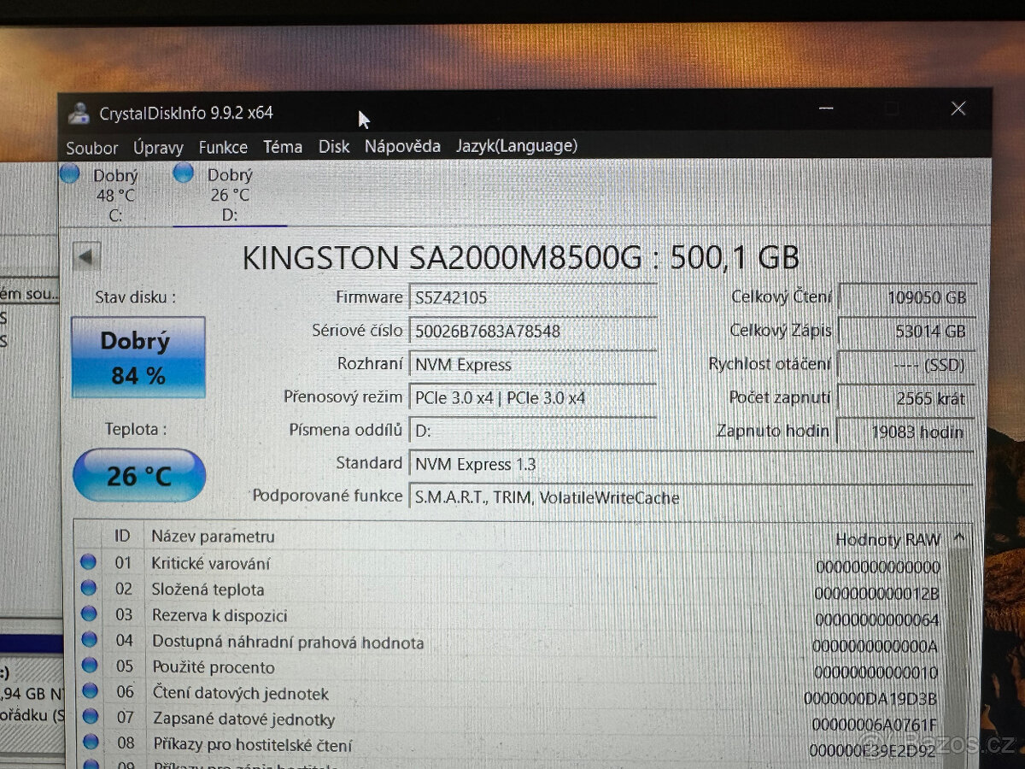
Task: Minimize the CrystalDiskInfo window
Action: tap(825, 109)
